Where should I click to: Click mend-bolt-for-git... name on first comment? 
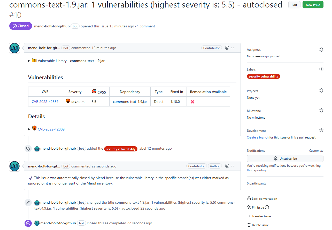(44, 48)
